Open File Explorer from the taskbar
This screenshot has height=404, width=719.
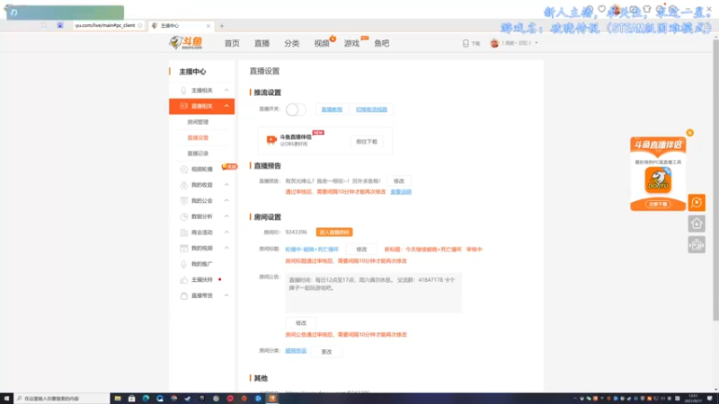pyautogui.click(x=118, y=399)
